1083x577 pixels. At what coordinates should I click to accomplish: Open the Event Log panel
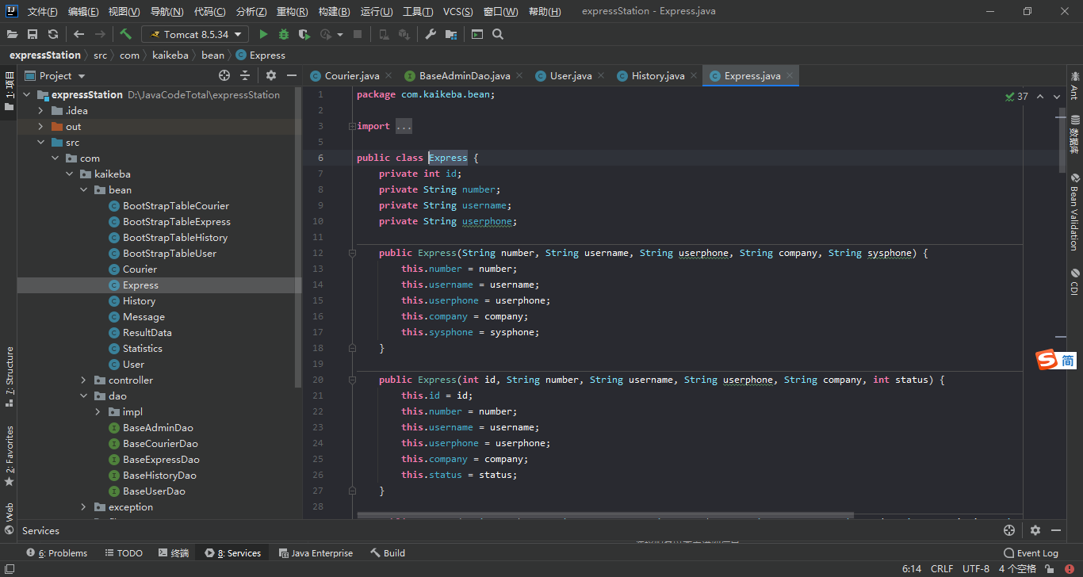(1031, 553)
